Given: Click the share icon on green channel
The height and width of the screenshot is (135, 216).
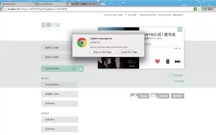Looking at the screenshot, I should [74, 69].
